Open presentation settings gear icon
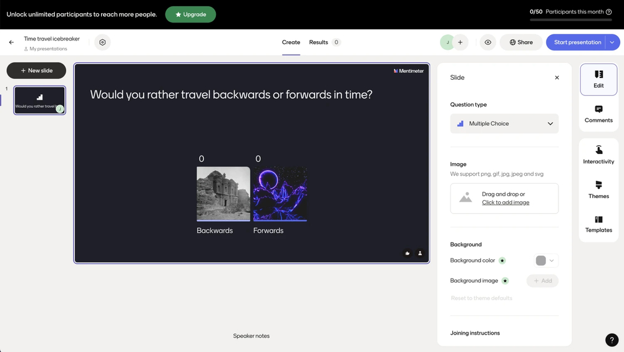The height and width of the screenshot is (352, 624). coord(103,42)
